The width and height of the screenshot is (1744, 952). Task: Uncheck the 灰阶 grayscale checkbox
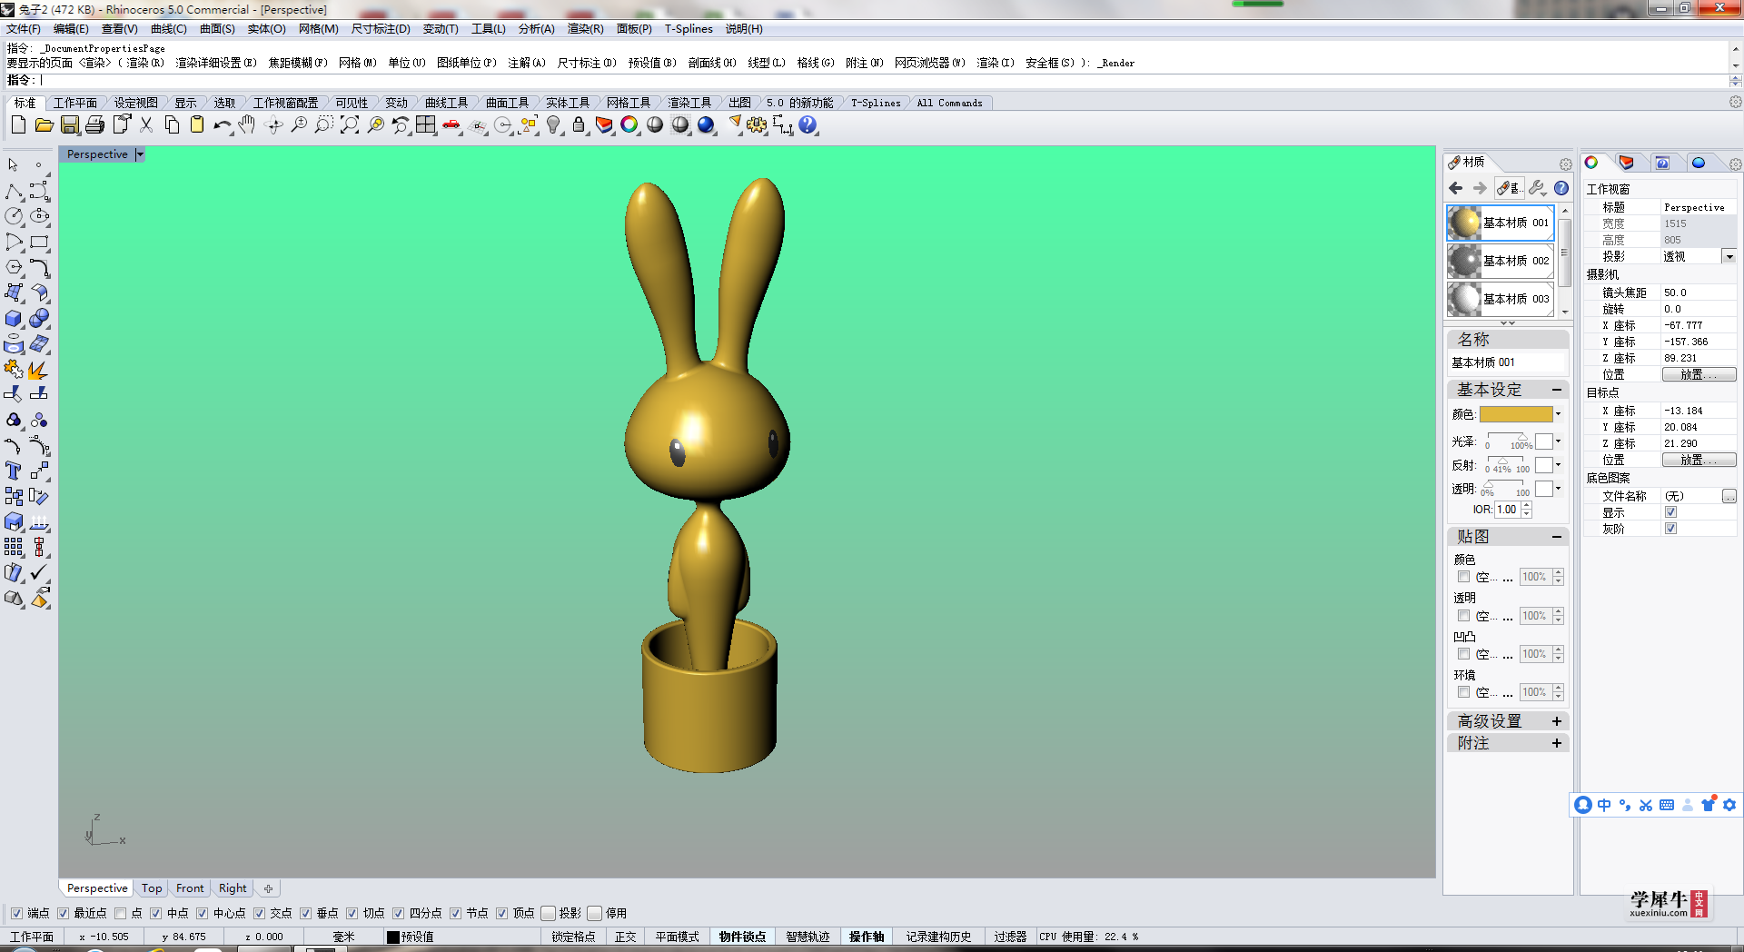[x=1670, y=529]
